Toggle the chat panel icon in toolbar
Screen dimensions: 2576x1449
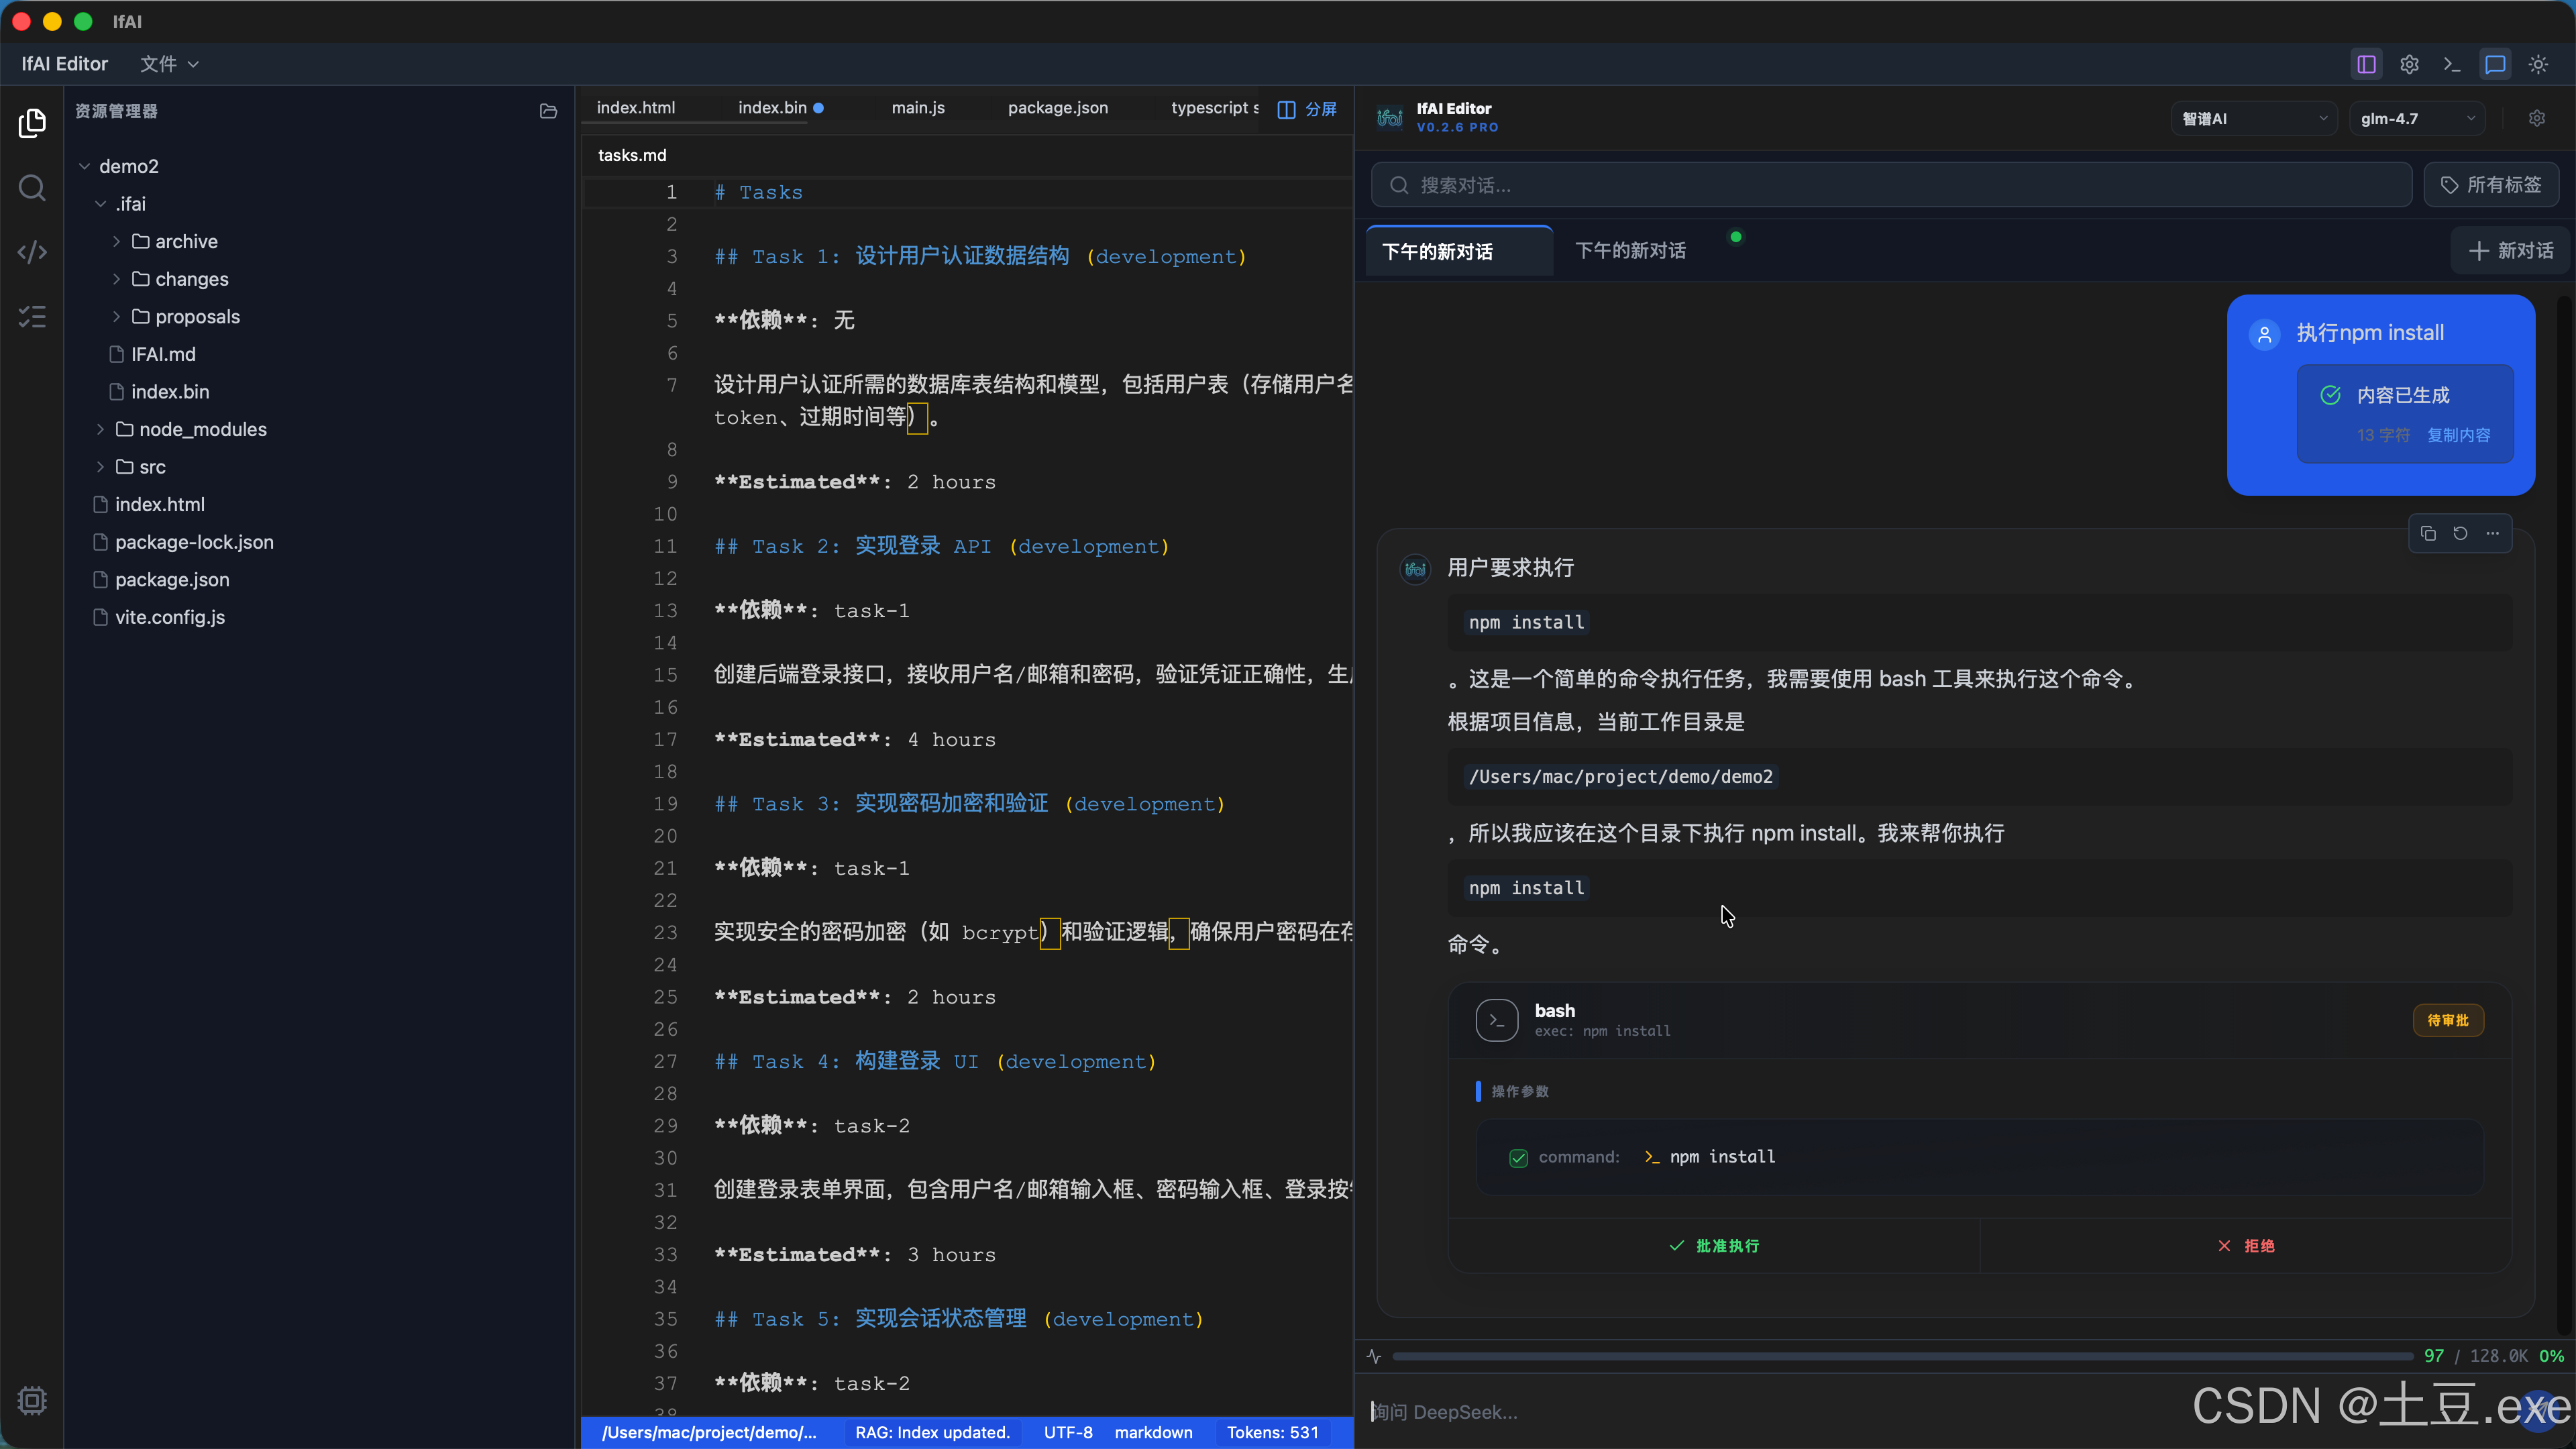[2495, 64]
